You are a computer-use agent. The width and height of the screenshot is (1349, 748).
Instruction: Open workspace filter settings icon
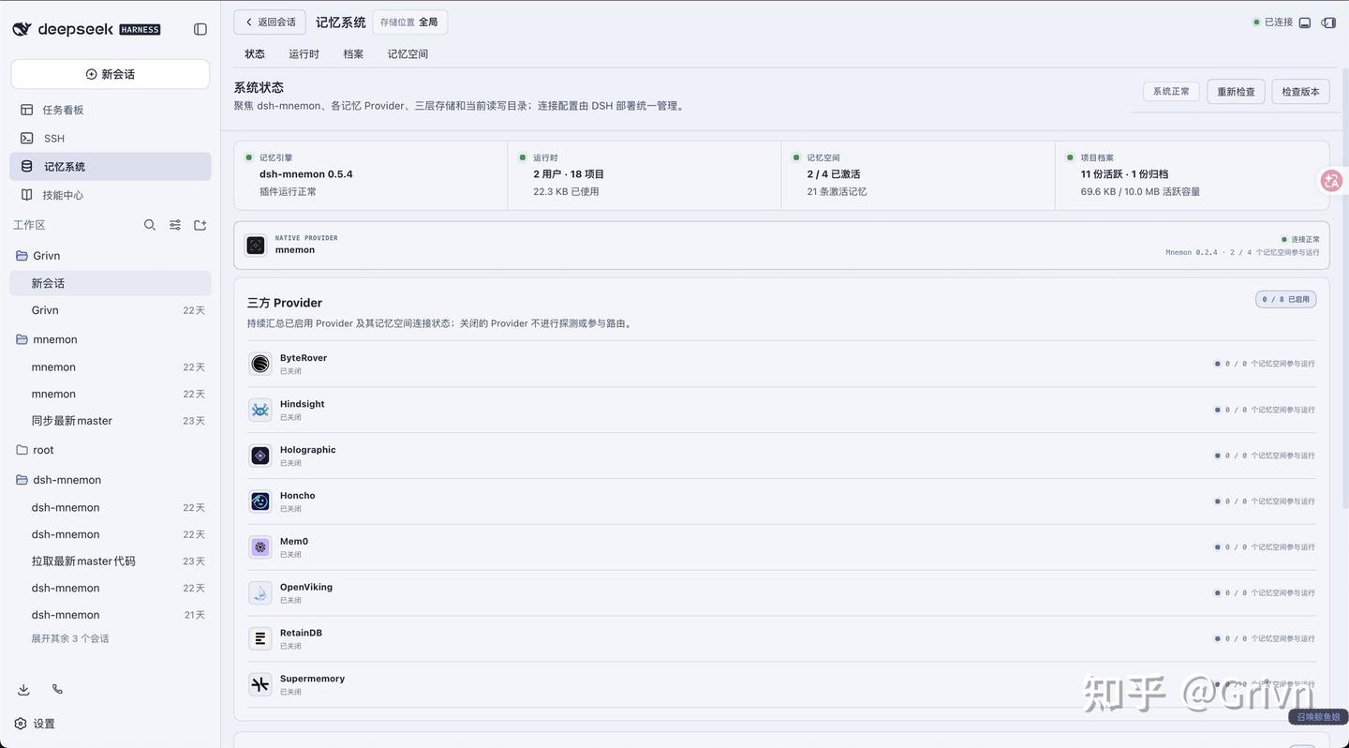175,225
